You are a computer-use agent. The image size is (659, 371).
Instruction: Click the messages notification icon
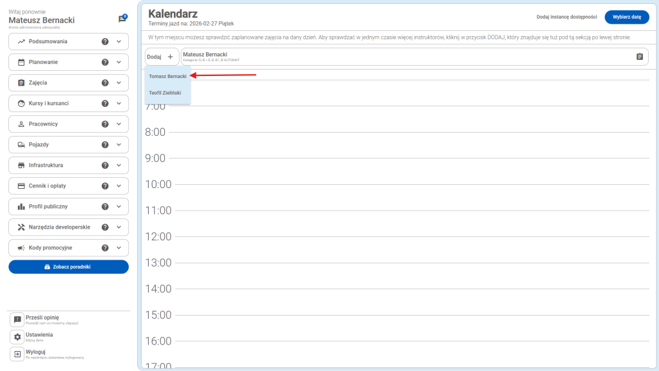tap(122, 19)
